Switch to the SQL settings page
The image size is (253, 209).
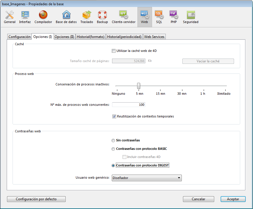(x=159, y=17)
